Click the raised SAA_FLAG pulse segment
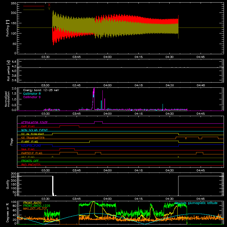The width and height of the screenshot is (227, 227). [67, 149]
